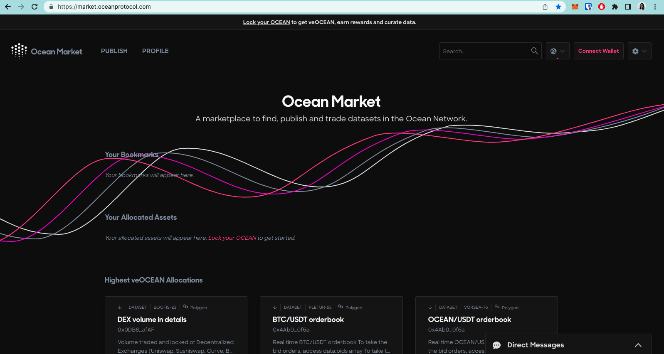Screen dimensions: 664x354
Task: Toggle the browser side panel icon
Action: (628, 7)
